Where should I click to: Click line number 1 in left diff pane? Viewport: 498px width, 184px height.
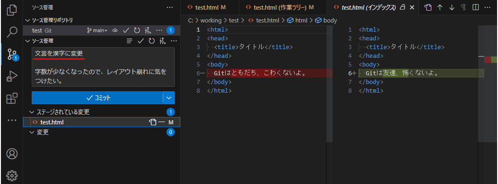pyautogui.click(x=198, y=30)
